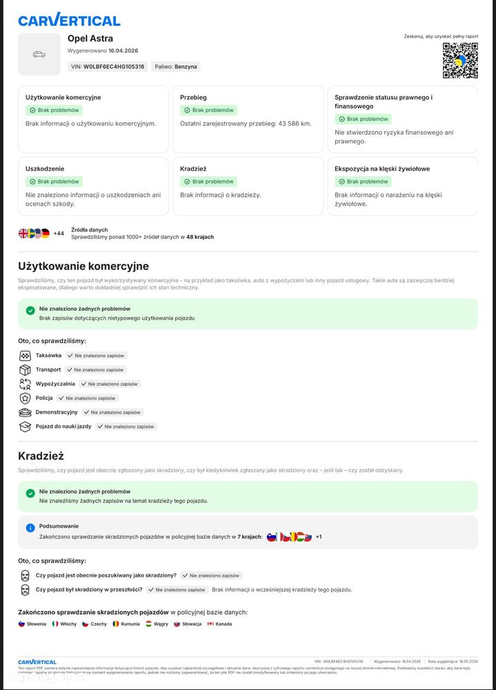Image resolution: width=496 pixels, height=690 pixels.
Task: Open the Uszkodzenie summary card
Action: tap(93, 186)
